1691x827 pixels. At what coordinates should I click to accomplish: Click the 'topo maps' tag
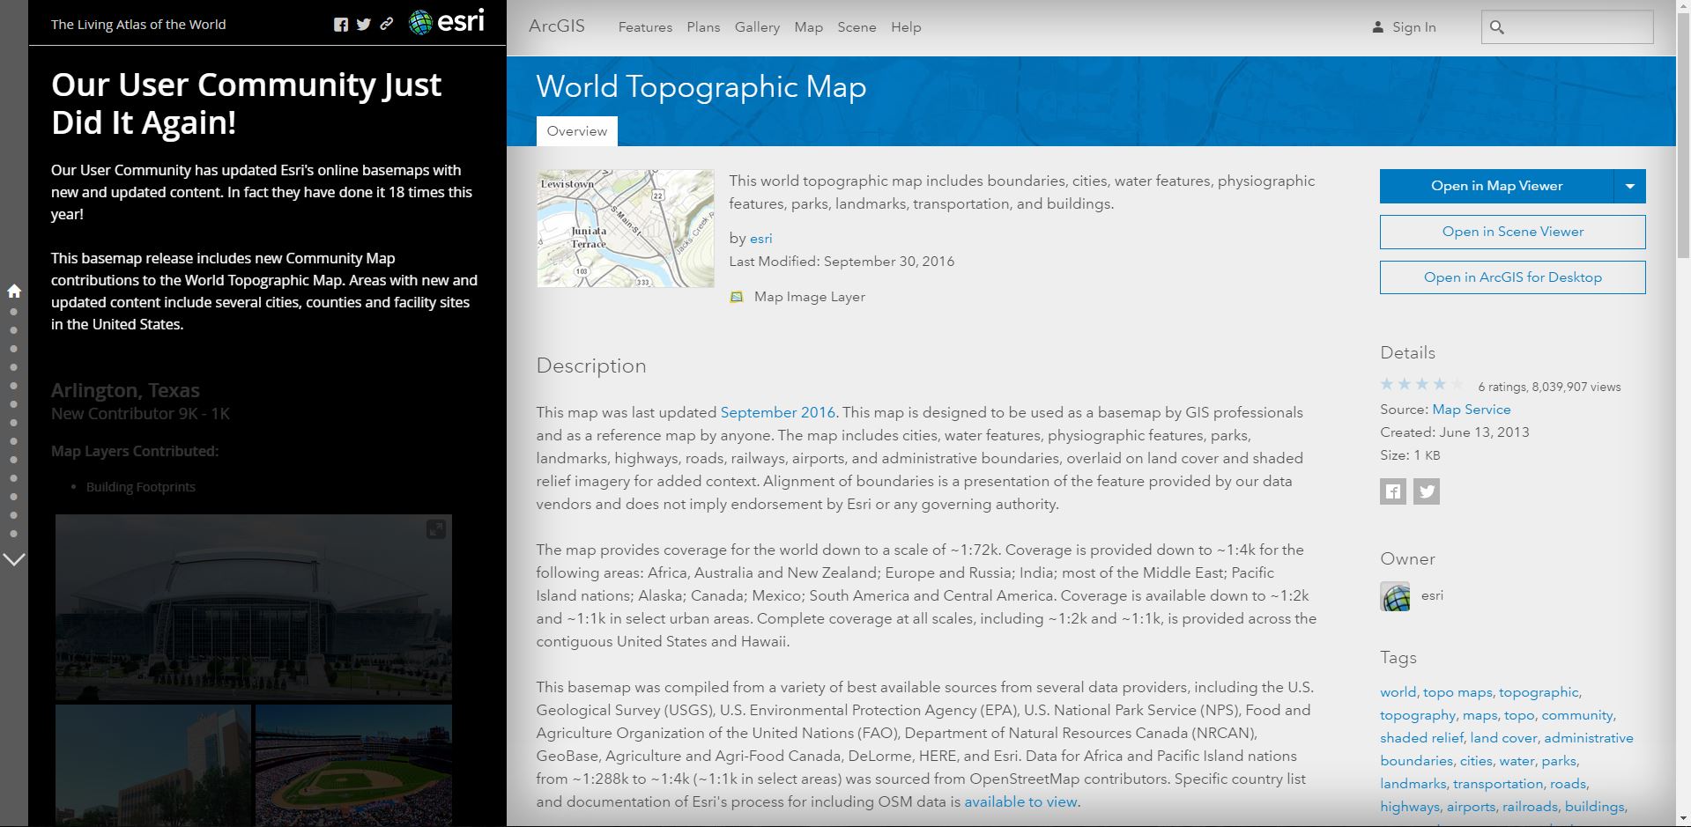pyautogui.click(x=1457, y=692)
